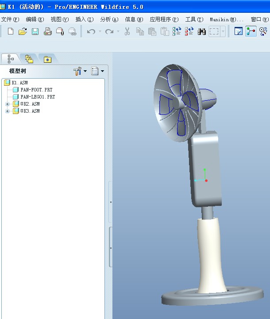Click the scissors Cut icon
The height and width of the screenshot is (319, 270).
[x=127, y=31]
